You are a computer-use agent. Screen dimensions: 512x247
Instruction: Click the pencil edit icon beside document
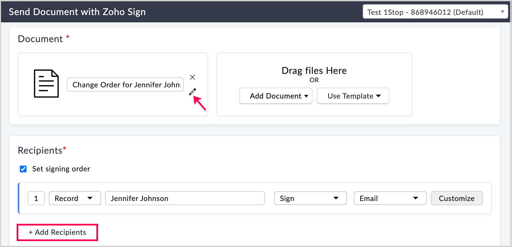tap(193, 92)
